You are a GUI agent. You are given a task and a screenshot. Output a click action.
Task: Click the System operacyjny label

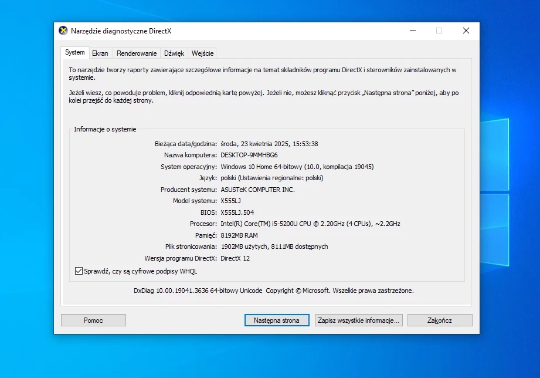(x=189, y=167)
